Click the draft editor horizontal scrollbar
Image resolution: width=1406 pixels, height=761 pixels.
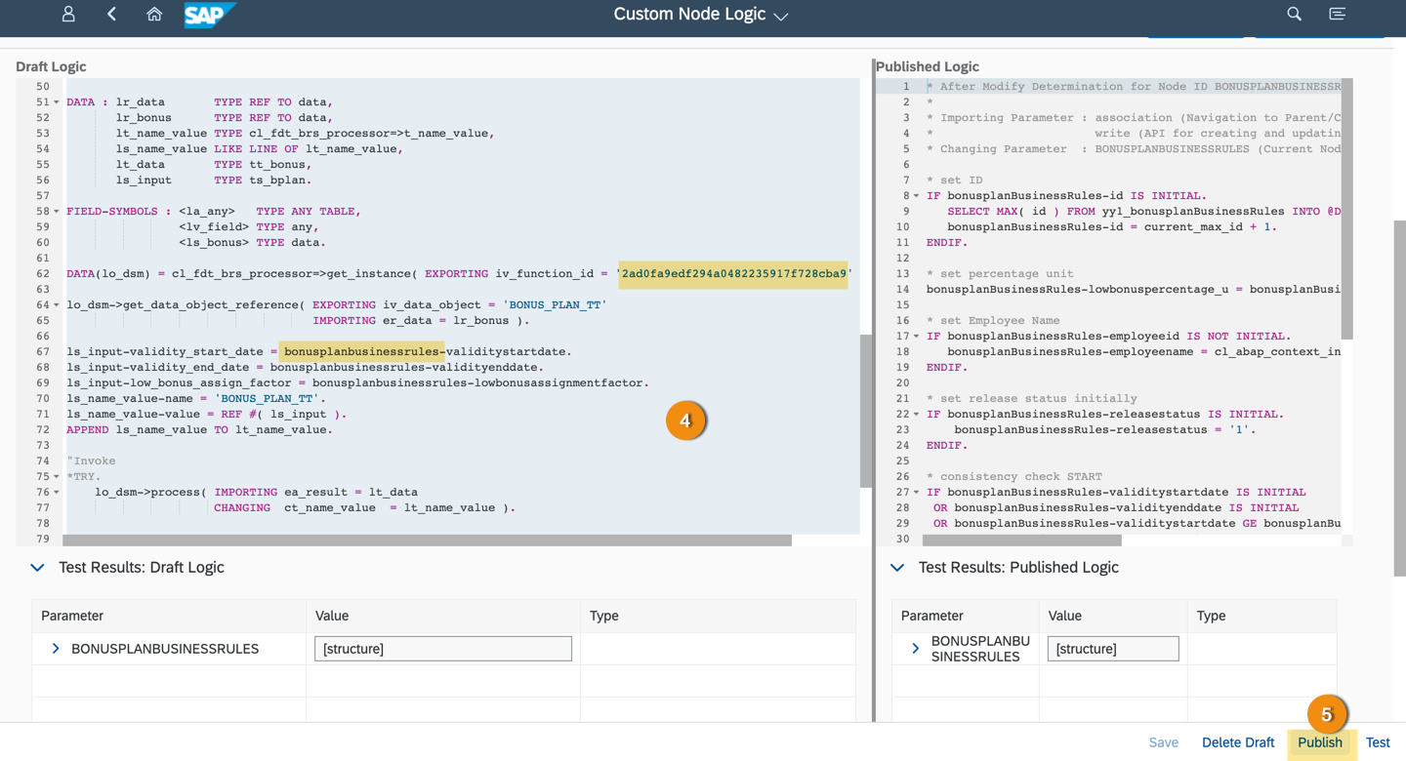pyautogui.click(x=427, y=540)
